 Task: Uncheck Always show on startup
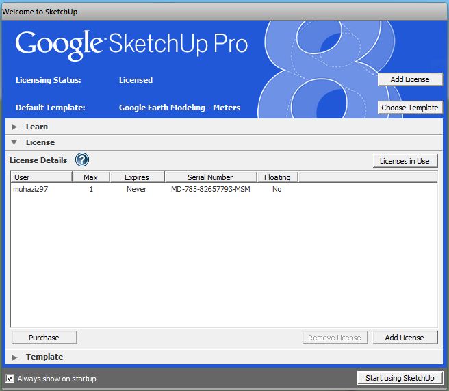point(10,379)
